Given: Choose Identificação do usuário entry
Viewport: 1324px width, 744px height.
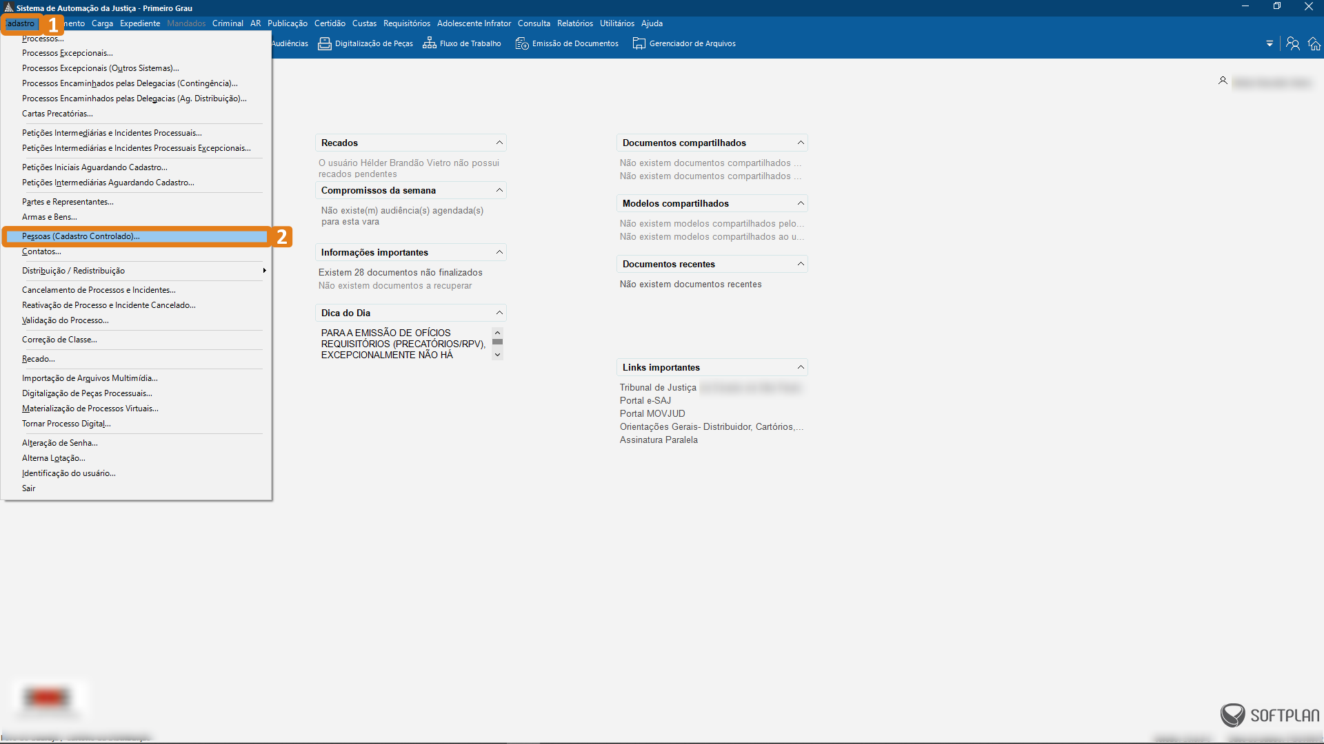Looking at the screenshot, I should 69,473.
